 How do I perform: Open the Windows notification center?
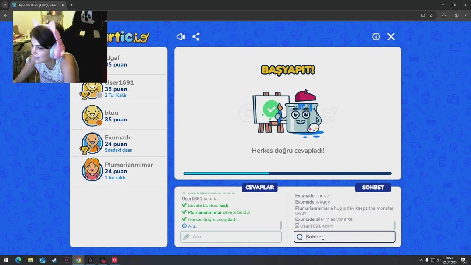coord(463,260)
